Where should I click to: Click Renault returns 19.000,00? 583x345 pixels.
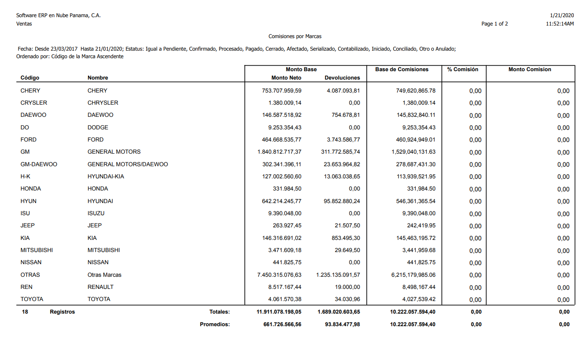(x=347, y=287)
